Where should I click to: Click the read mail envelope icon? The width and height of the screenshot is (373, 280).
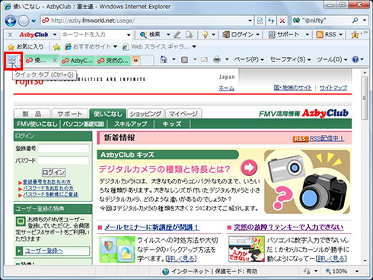[204, 60]
